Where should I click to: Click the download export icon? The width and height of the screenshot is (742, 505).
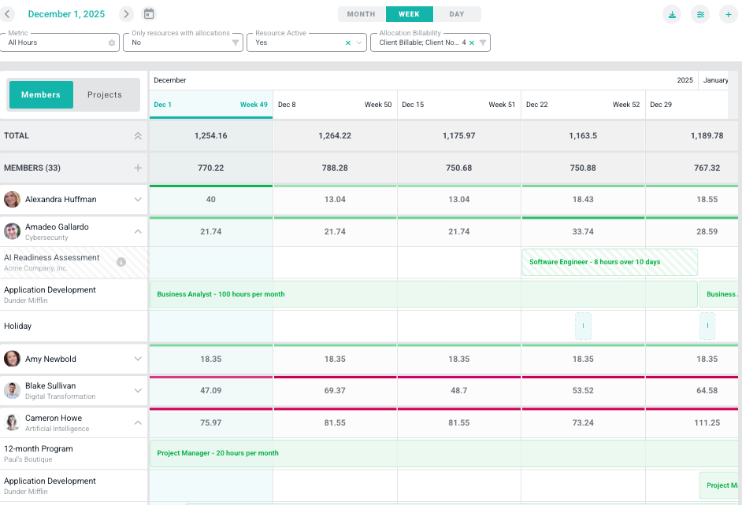coord(672,14)
